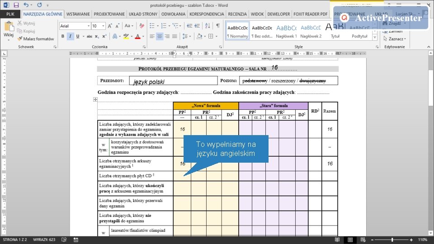Open the Zaznacz select dropdown
Viewport: 434px width, 244px height.
(x=395, y=39)
